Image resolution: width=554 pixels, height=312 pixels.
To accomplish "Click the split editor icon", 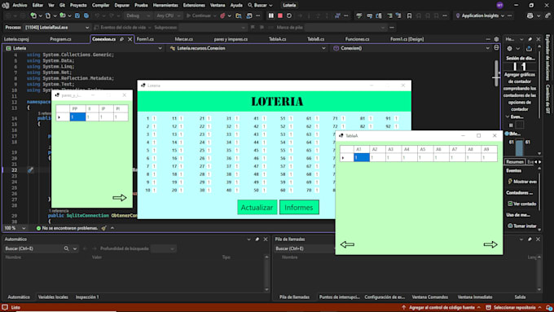I will [496, 48].
